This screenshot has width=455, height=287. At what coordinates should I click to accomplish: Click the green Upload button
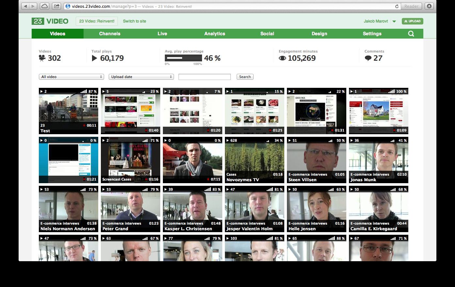pyautogui.click(x=412, y=21)
